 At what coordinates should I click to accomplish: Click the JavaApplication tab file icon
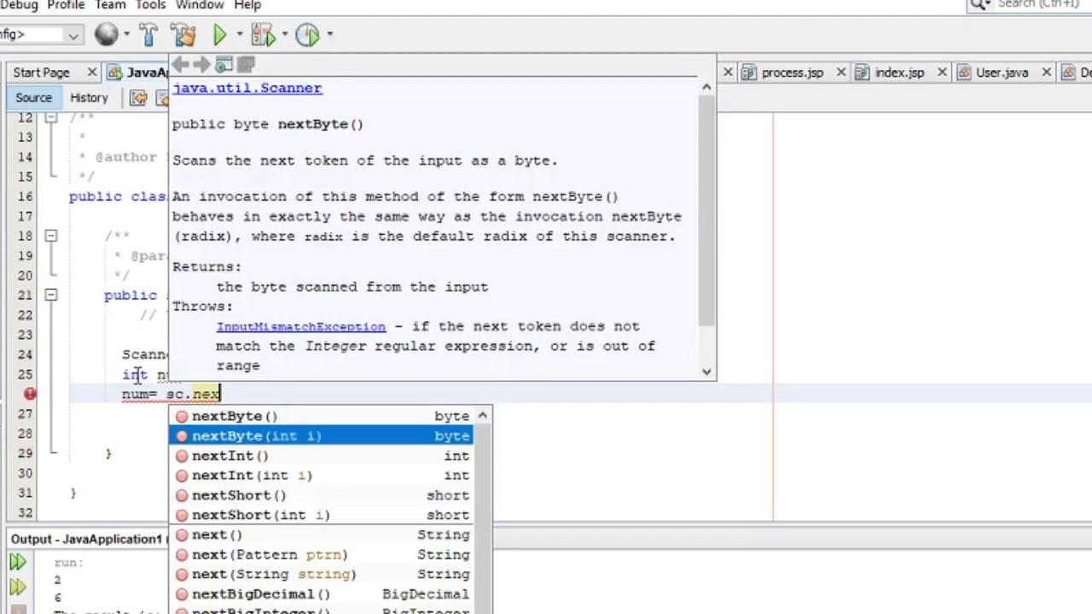(115, 72)
